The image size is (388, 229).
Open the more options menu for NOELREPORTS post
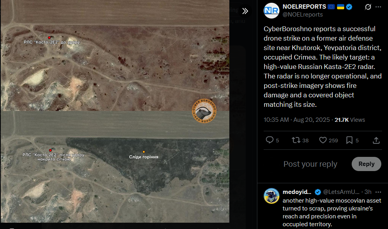(x=379, y=7)
